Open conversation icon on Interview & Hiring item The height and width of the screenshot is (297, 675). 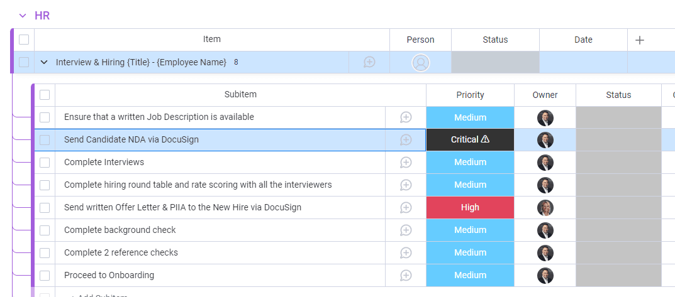[x=369, y=62]
